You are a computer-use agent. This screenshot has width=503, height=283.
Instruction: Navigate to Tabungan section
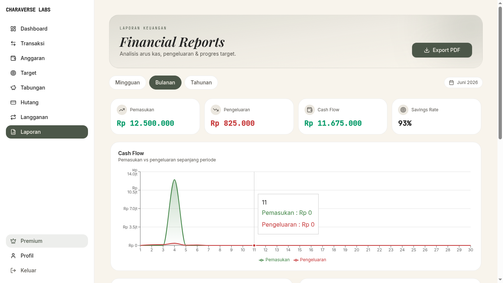coord(47,88)
